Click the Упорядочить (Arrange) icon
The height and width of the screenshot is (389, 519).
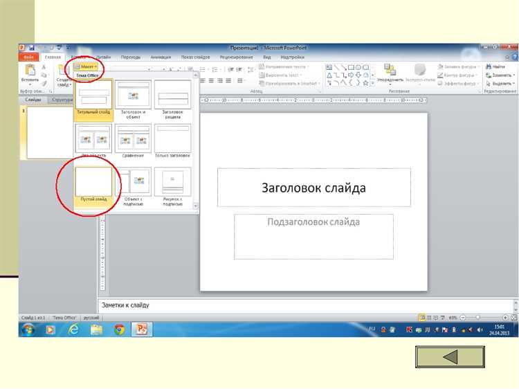tap(390, 70)
